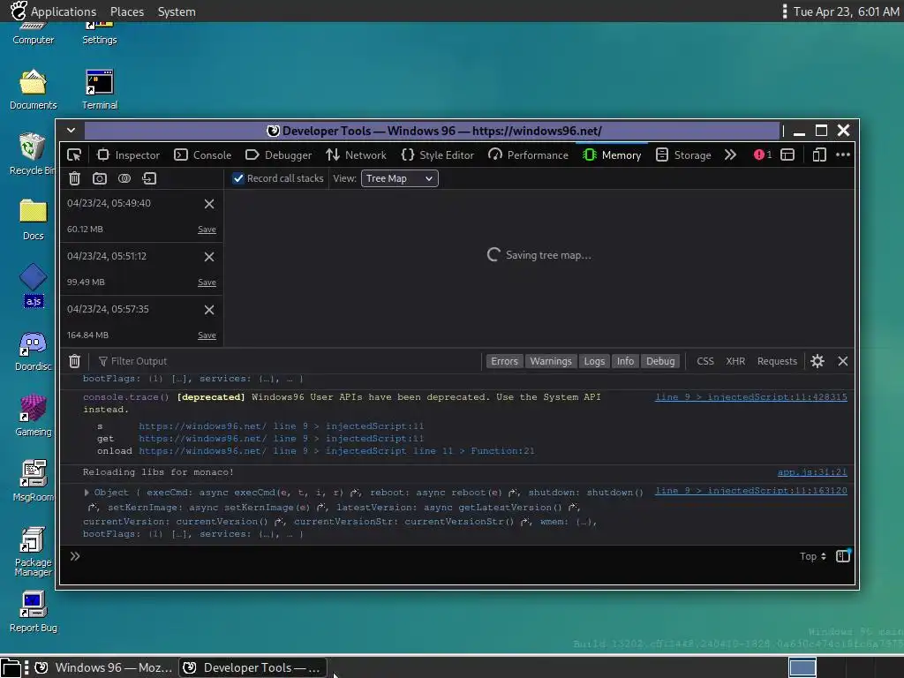Select the Recycle Bin desktop icon

coord(33,154)
